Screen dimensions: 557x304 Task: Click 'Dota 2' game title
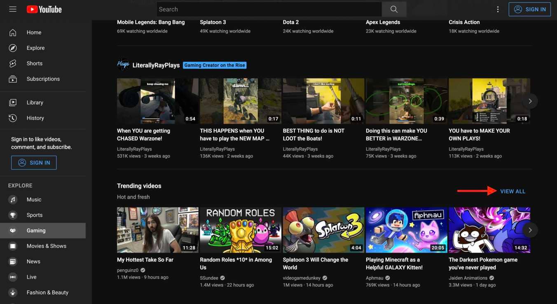coord(291,22)
